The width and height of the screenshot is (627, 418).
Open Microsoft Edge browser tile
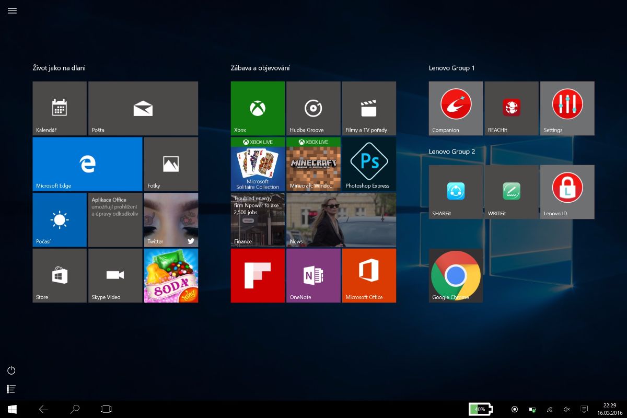(x=87, y=164)
